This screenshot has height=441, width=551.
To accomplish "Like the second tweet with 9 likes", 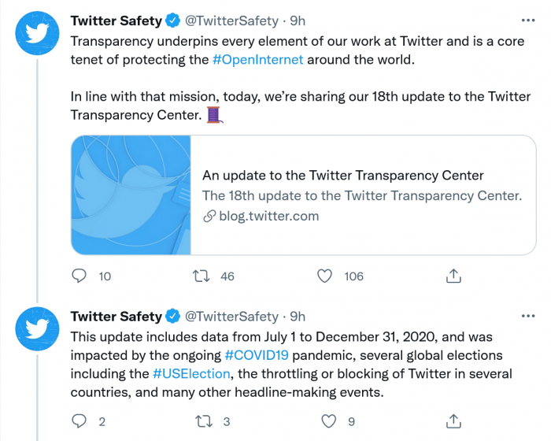I will click(325, 421).
